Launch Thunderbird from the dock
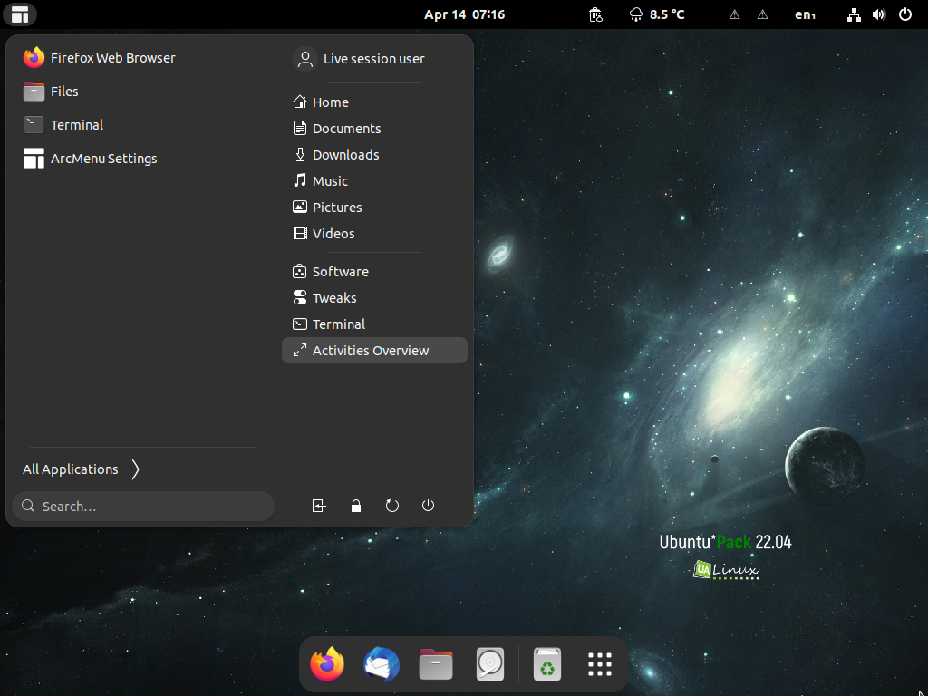The width and height of the screenshot is (928, 696). pos(382,664)
